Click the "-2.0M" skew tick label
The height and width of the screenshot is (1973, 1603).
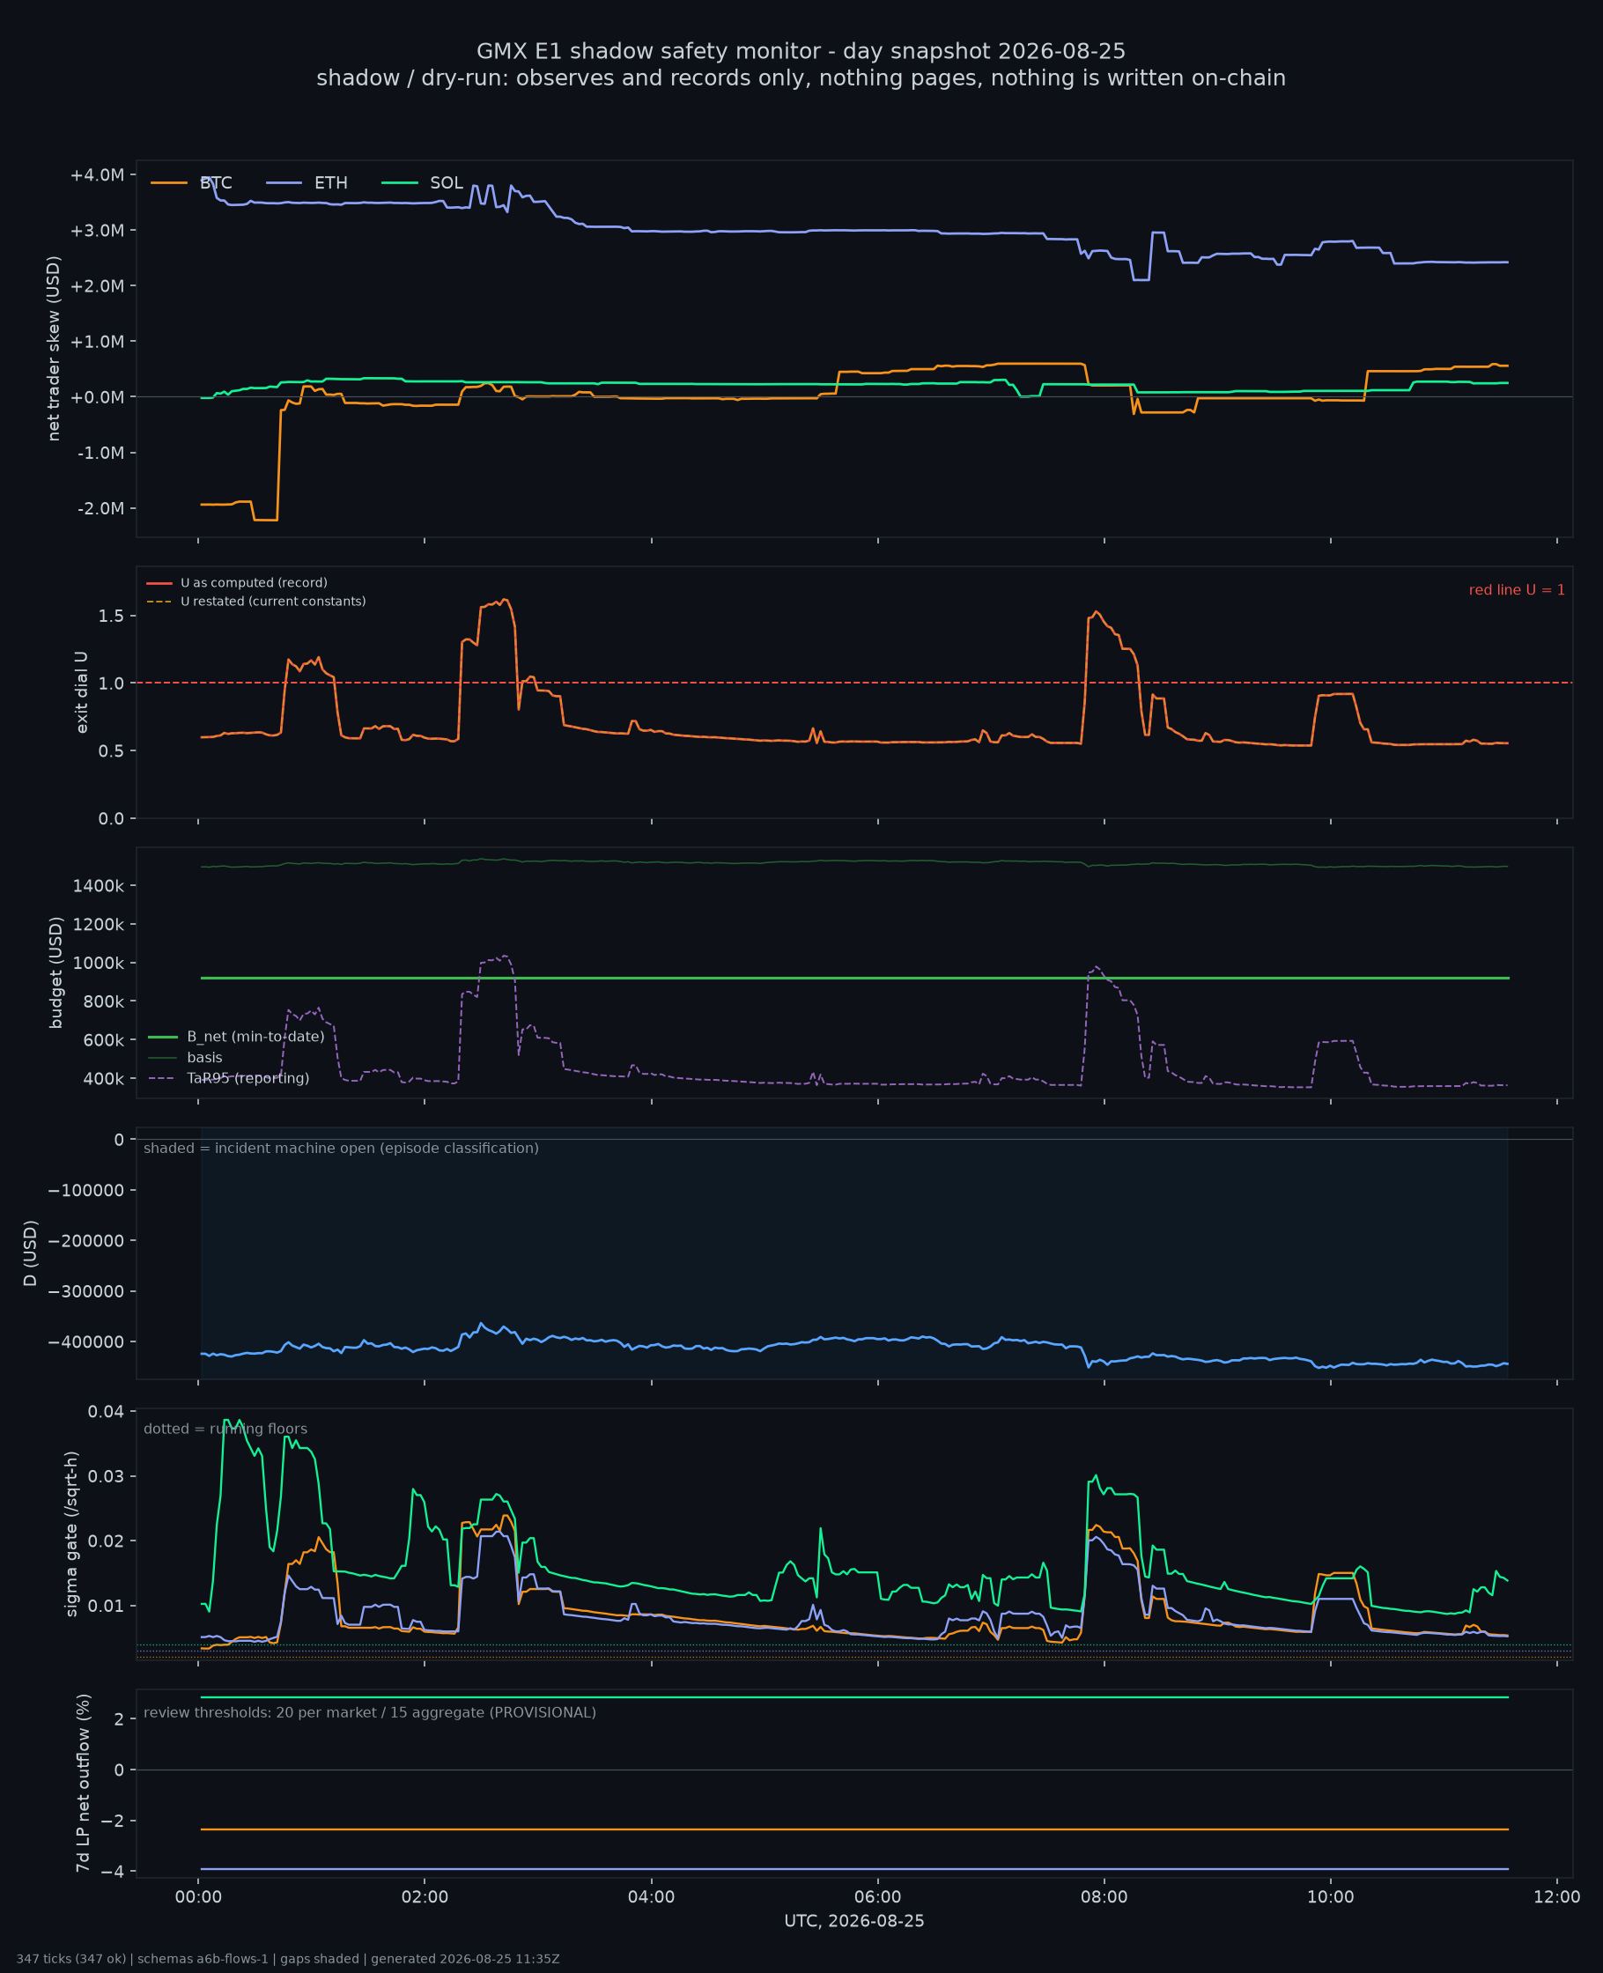[x=100, y=509]
